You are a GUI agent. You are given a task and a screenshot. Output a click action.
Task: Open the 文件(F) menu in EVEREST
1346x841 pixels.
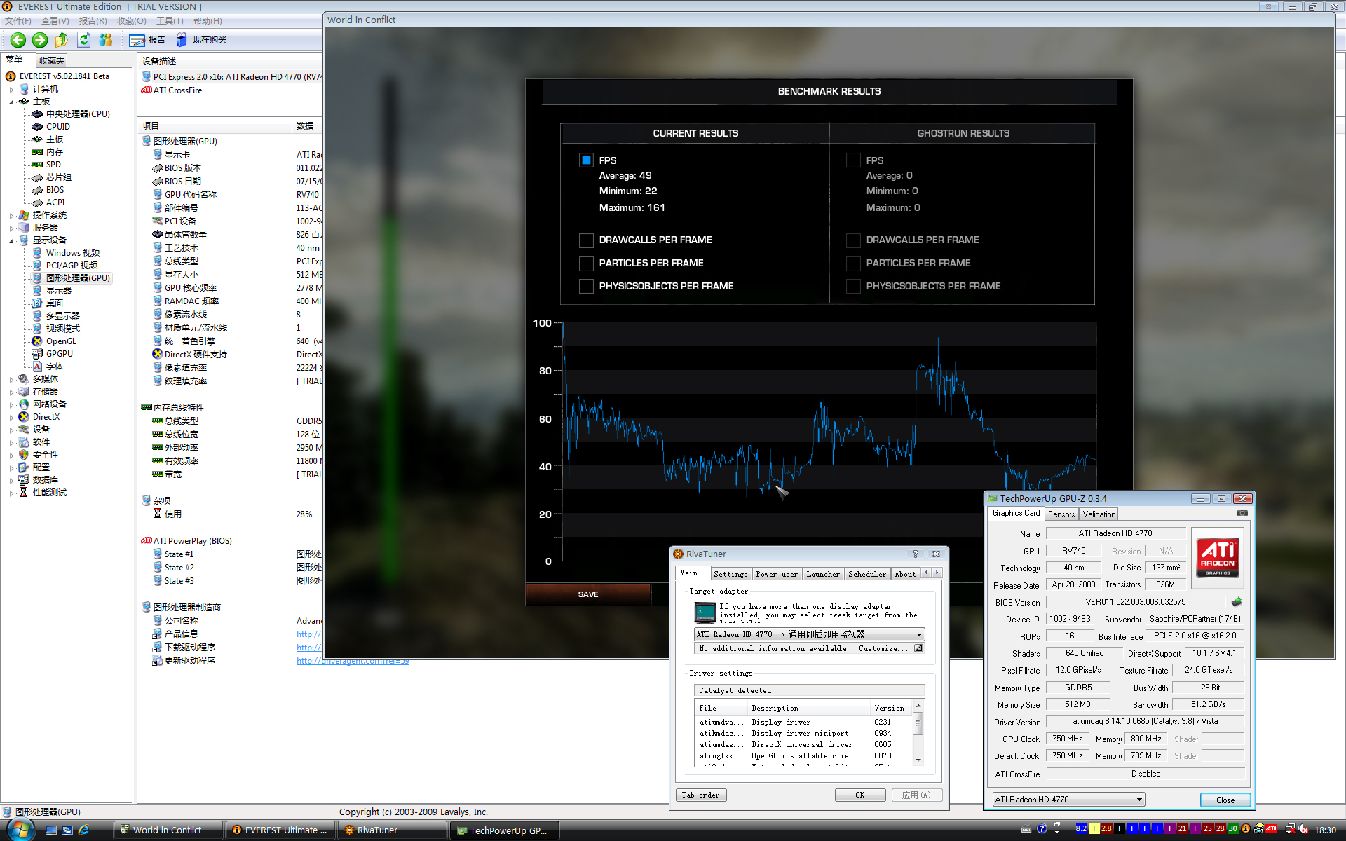point(18,21)
